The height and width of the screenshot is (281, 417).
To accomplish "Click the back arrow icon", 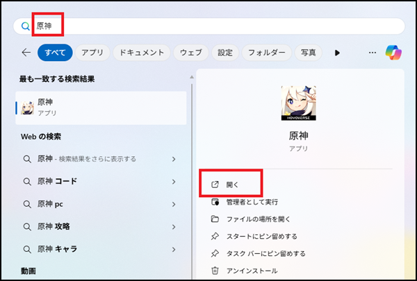I will click(x=26, y=52).
